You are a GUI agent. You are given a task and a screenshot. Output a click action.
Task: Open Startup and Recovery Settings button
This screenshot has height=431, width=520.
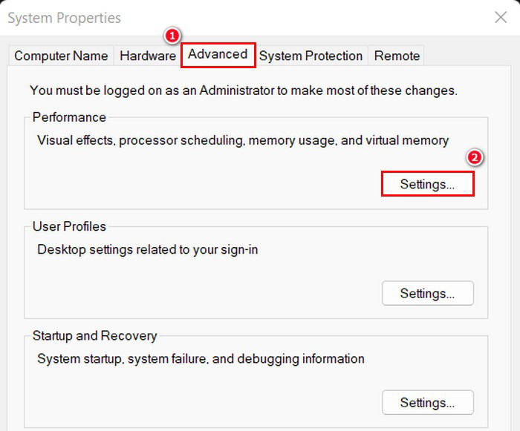(427, 403)
